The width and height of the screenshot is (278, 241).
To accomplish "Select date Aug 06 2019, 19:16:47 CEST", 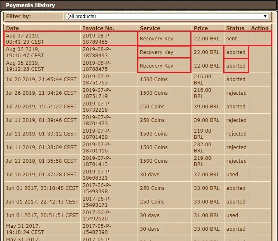I will [25, 52].
